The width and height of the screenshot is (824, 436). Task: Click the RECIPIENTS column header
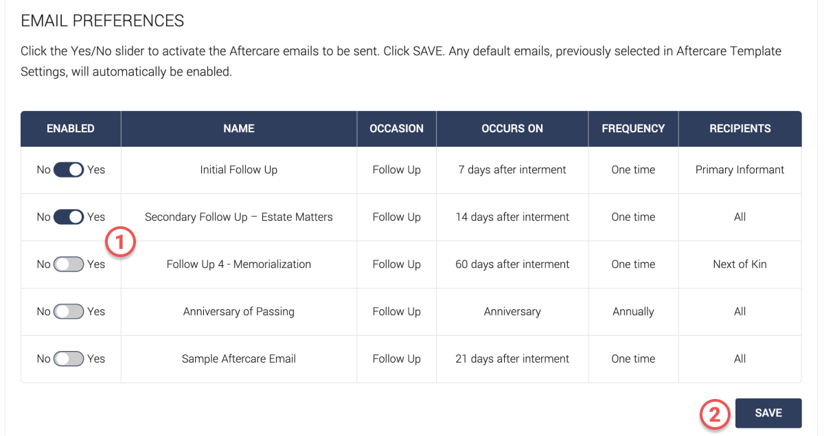coord(740,128)
